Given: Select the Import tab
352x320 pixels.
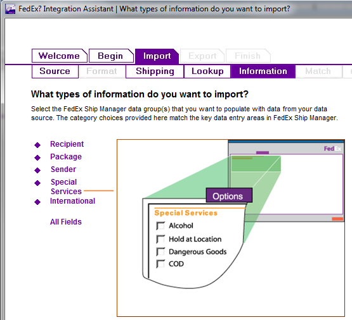Looking at the screenshot, I should point(157,56).
